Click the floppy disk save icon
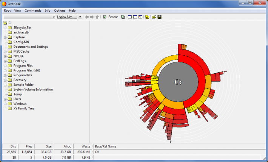 pos(159,17)
